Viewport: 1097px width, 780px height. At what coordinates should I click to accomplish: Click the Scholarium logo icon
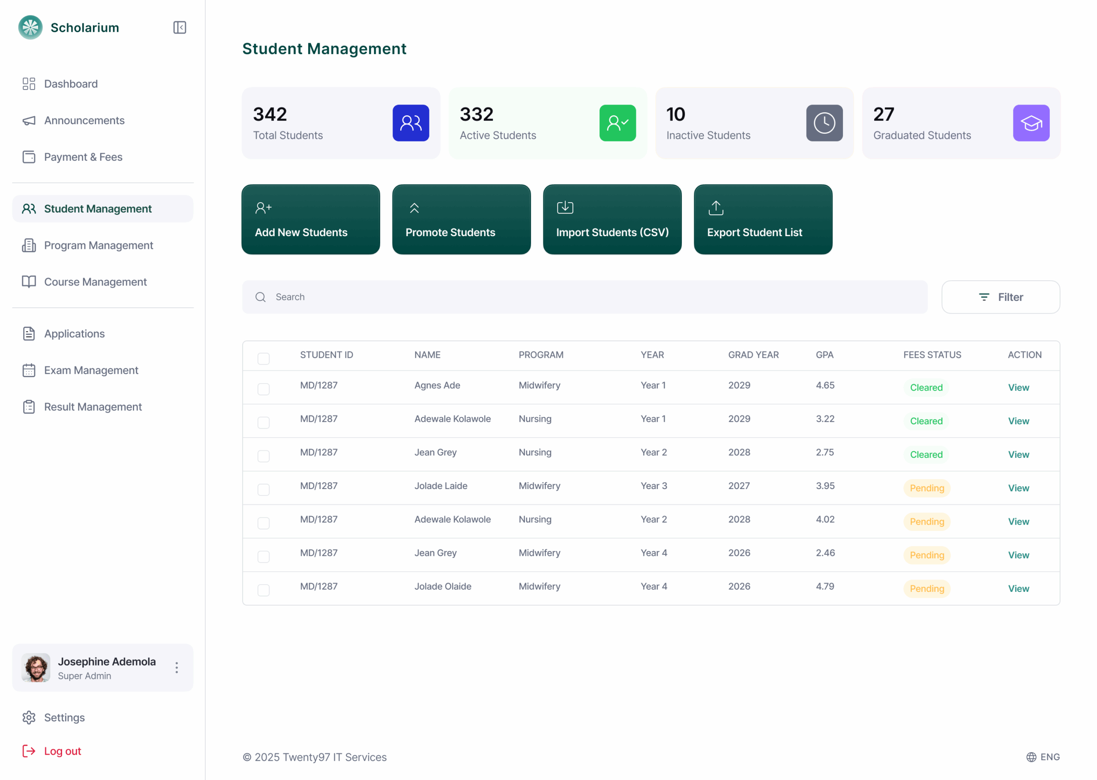point(30,27)
